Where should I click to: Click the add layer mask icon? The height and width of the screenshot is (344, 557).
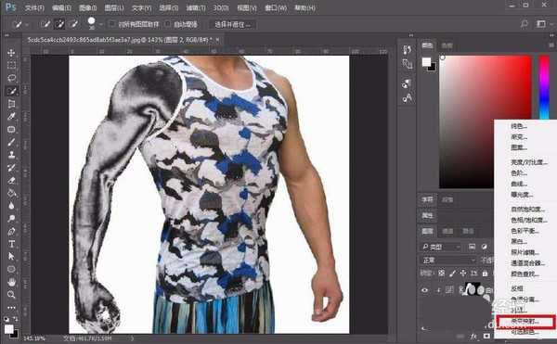click(486, 336)
